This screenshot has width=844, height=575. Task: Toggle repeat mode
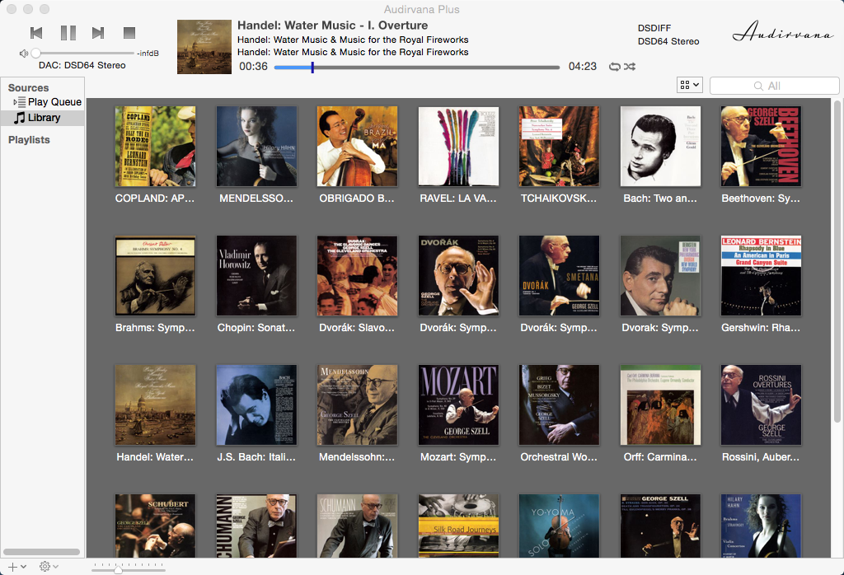(614, 67)
